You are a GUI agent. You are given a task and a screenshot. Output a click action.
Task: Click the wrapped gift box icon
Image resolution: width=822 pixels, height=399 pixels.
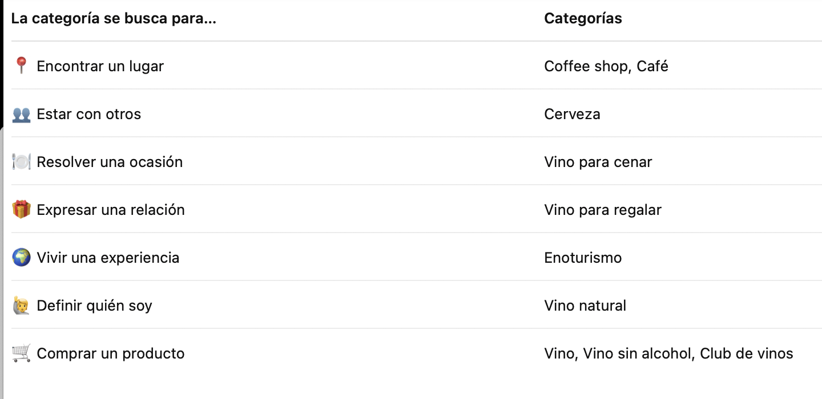point(21,210)
